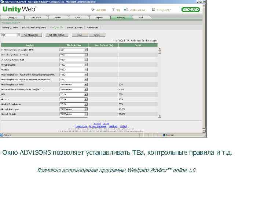Open the Data Entry tab
This screenshot has height=198, width=264.
pos(36,18)
